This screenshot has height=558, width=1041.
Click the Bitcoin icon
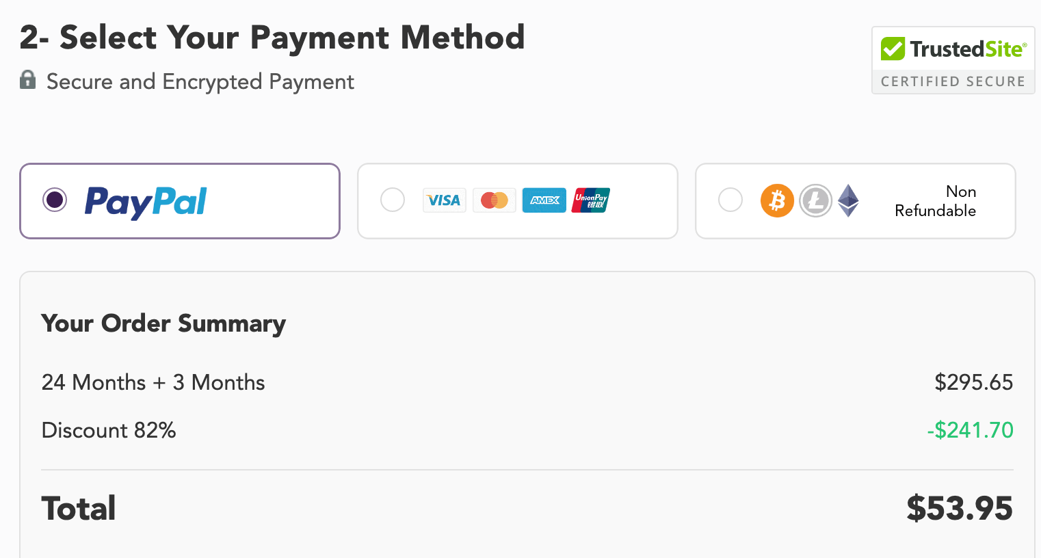(x=777, y=200)
